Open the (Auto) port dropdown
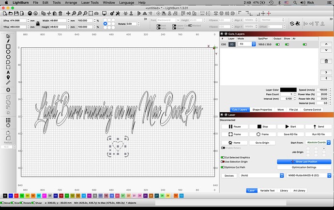The image size is (334, 210). (261, 175)
